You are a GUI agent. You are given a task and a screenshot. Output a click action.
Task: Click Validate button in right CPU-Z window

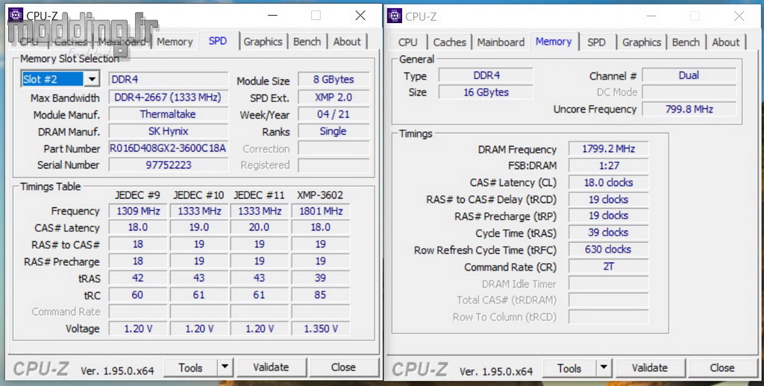(650, 368)
